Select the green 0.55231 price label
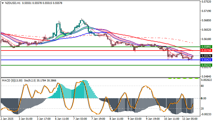Viewport: 213px width, 122px height. (206, 65)
